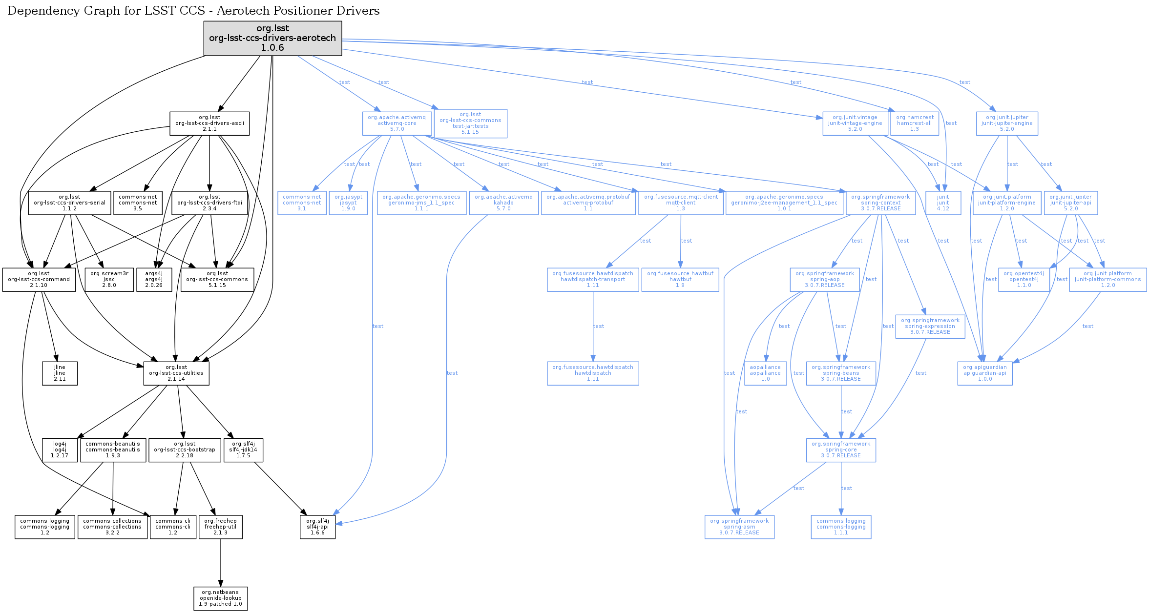Select the jssc 2.8.0 node
Viewport: 1149px width, 613px height.
point(109,280)
